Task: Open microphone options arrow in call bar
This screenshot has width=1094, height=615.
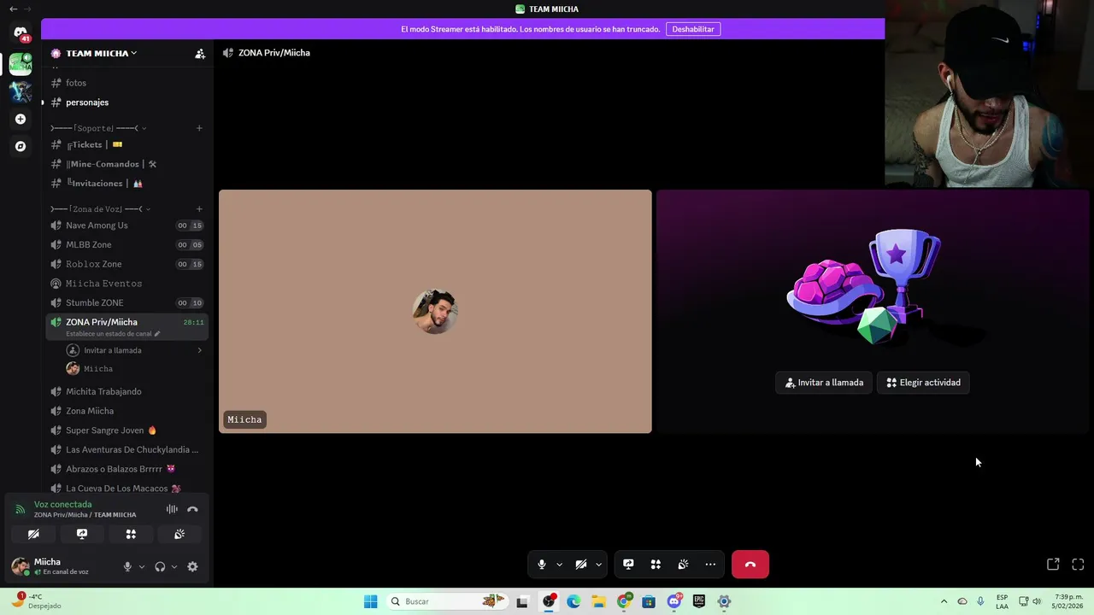Action: click(x=559, y=565)
